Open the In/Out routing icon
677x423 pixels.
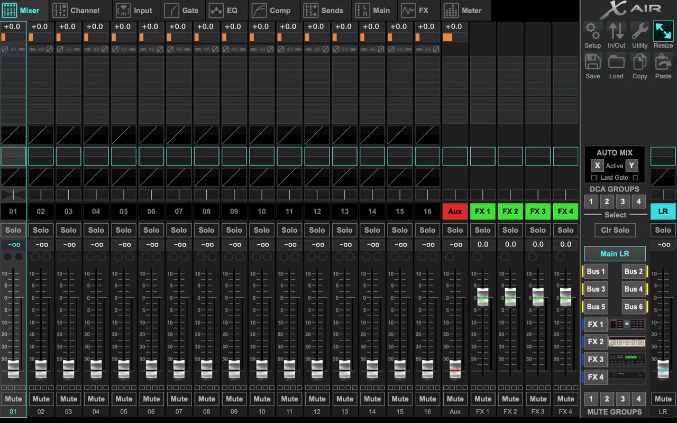coord(616,31)
